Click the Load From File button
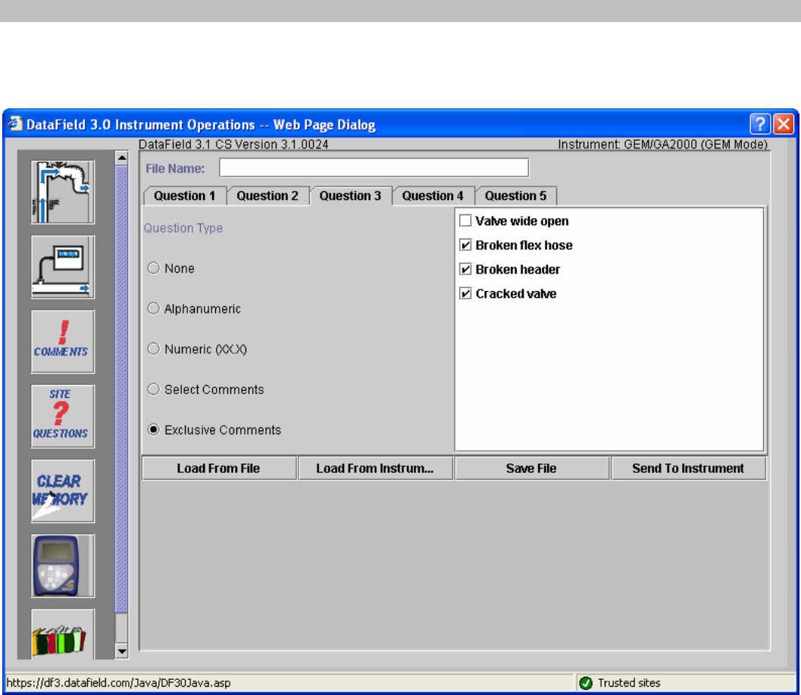The height and width of the screenshot is (695, 801). pyautogui.click(x=219, y=468)
